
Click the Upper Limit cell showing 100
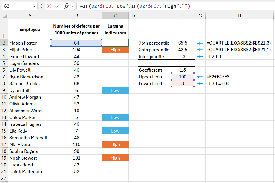click(x=182, y=77)
